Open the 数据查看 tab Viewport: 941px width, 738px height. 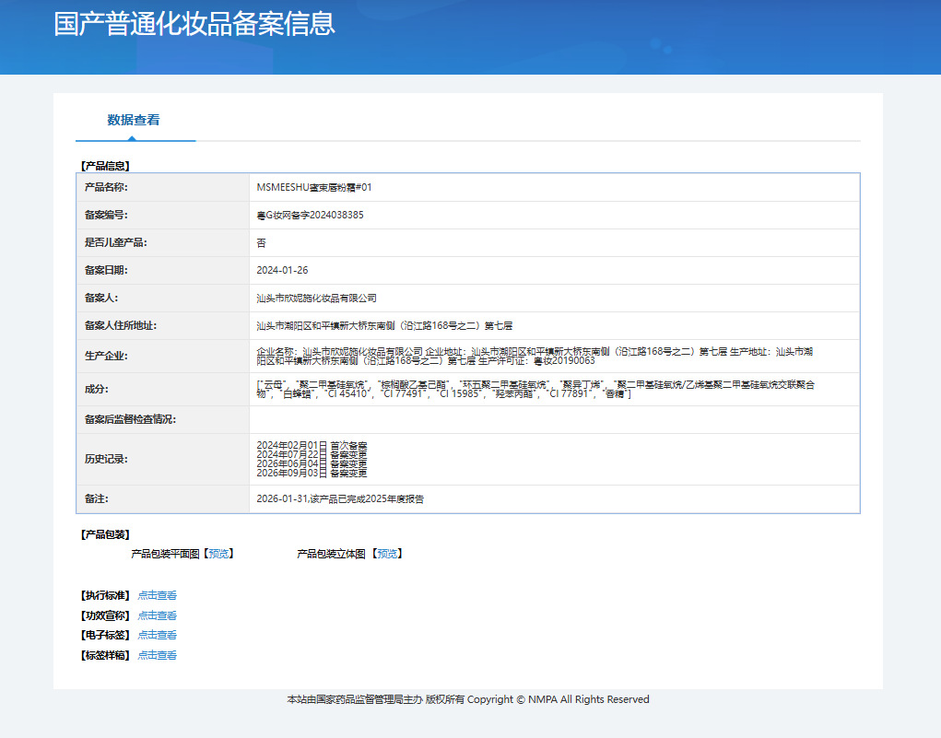tap(134, 120)
